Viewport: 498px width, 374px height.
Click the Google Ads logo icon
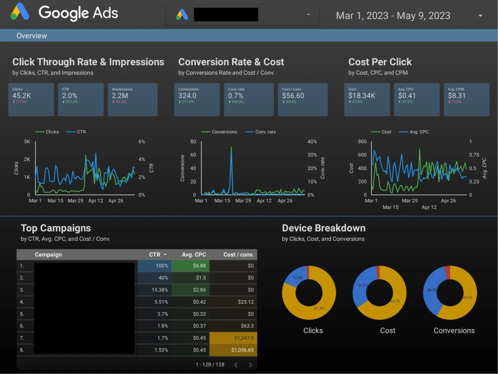[x=20, y=12]
